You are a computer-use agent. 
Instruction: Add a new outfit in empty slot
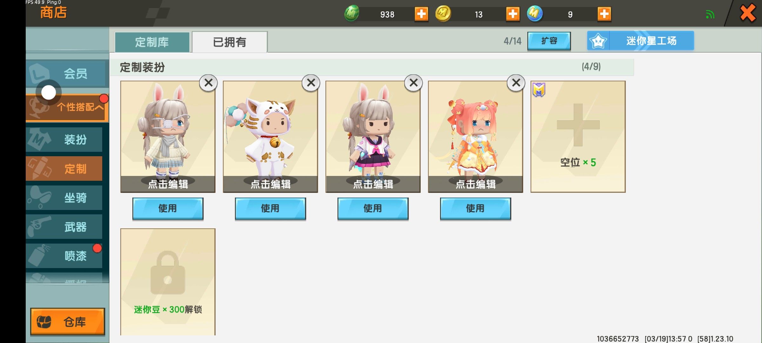[x=578, y=137]
